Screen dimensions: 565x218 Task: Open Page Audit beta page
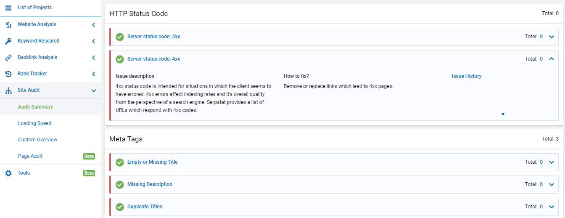point(30,156)
